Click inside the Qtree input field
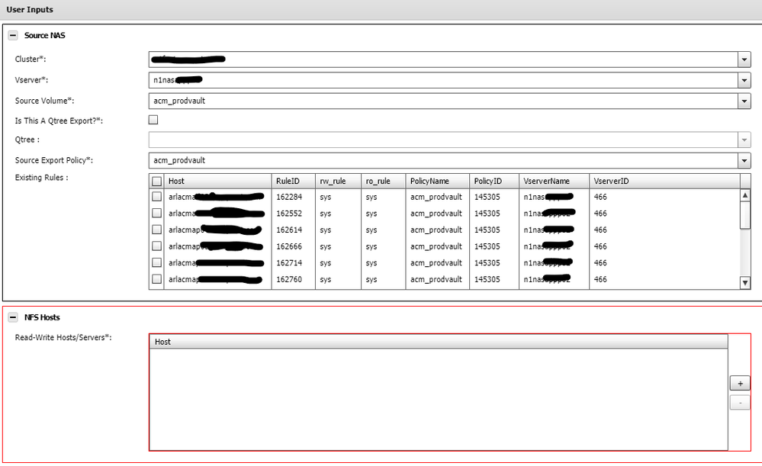The image size is (762, 466). click(x=381, y=140)
